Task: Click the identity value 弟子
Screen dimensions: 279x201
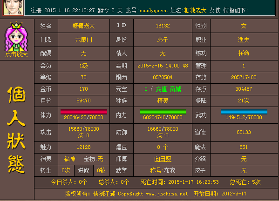Action: click(163, 40)
